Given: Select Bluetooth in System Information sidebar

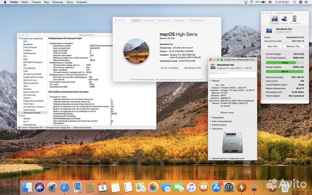Looking at the screenshot, I should click(x=28, y=44).
